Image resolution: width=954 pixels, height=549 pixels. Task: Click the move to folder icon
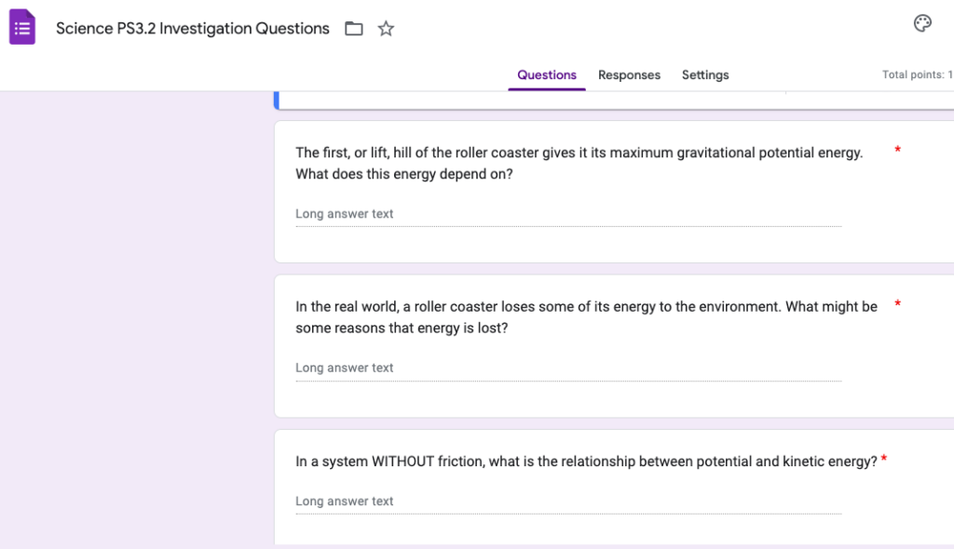(x=354, y=29)
